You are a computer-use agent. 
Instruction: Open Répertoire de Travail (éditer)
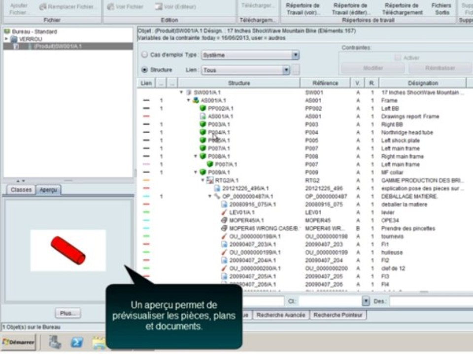(x=350, y=9)
